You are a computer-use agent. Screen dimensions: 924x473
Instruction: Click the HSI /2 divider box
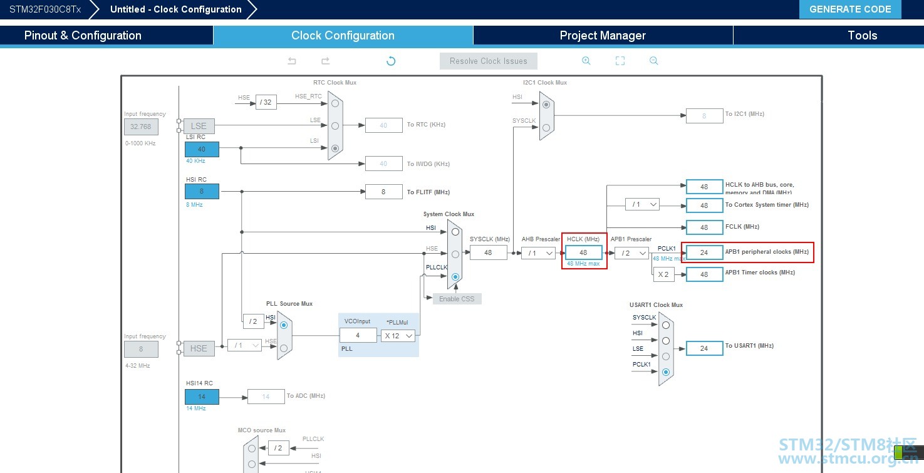point(253,321)
